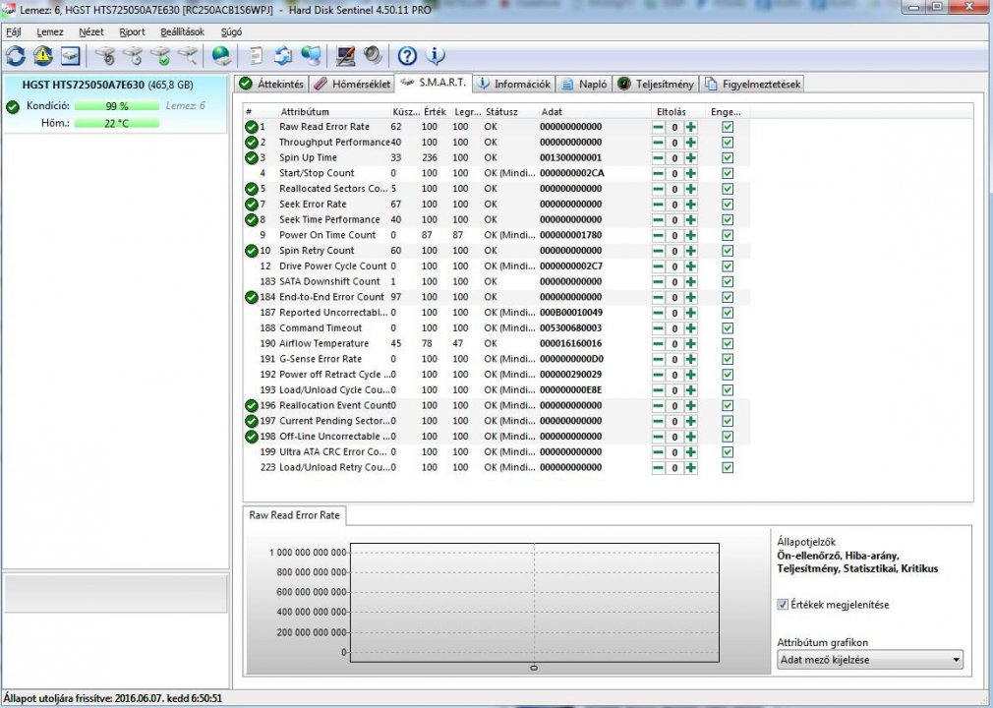
Task: Click the globe with monitor network icon
Action: coord(311,56)
